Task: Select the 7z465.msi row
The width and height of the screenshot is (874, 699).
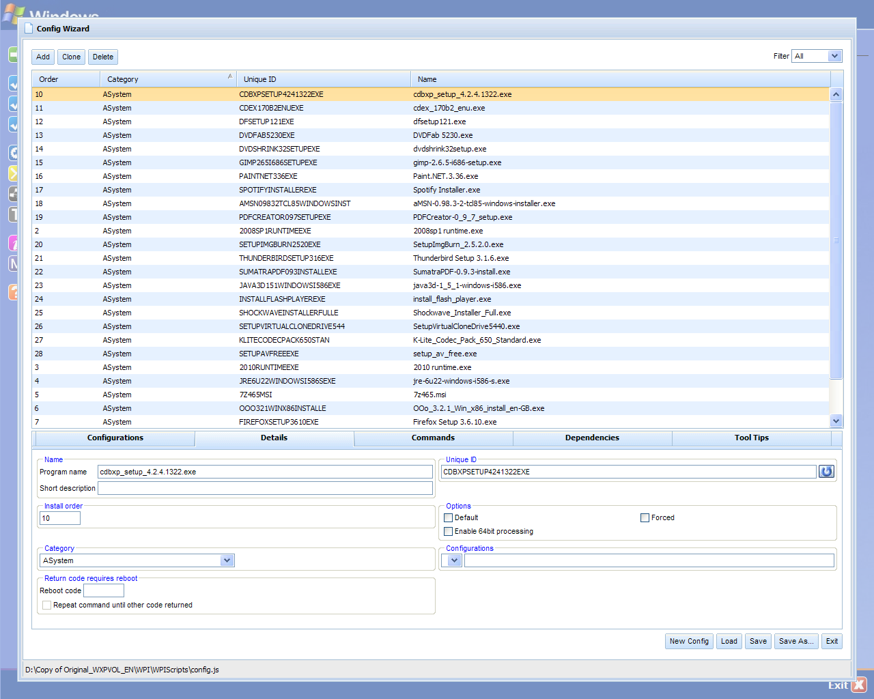Action: (431, 395)
